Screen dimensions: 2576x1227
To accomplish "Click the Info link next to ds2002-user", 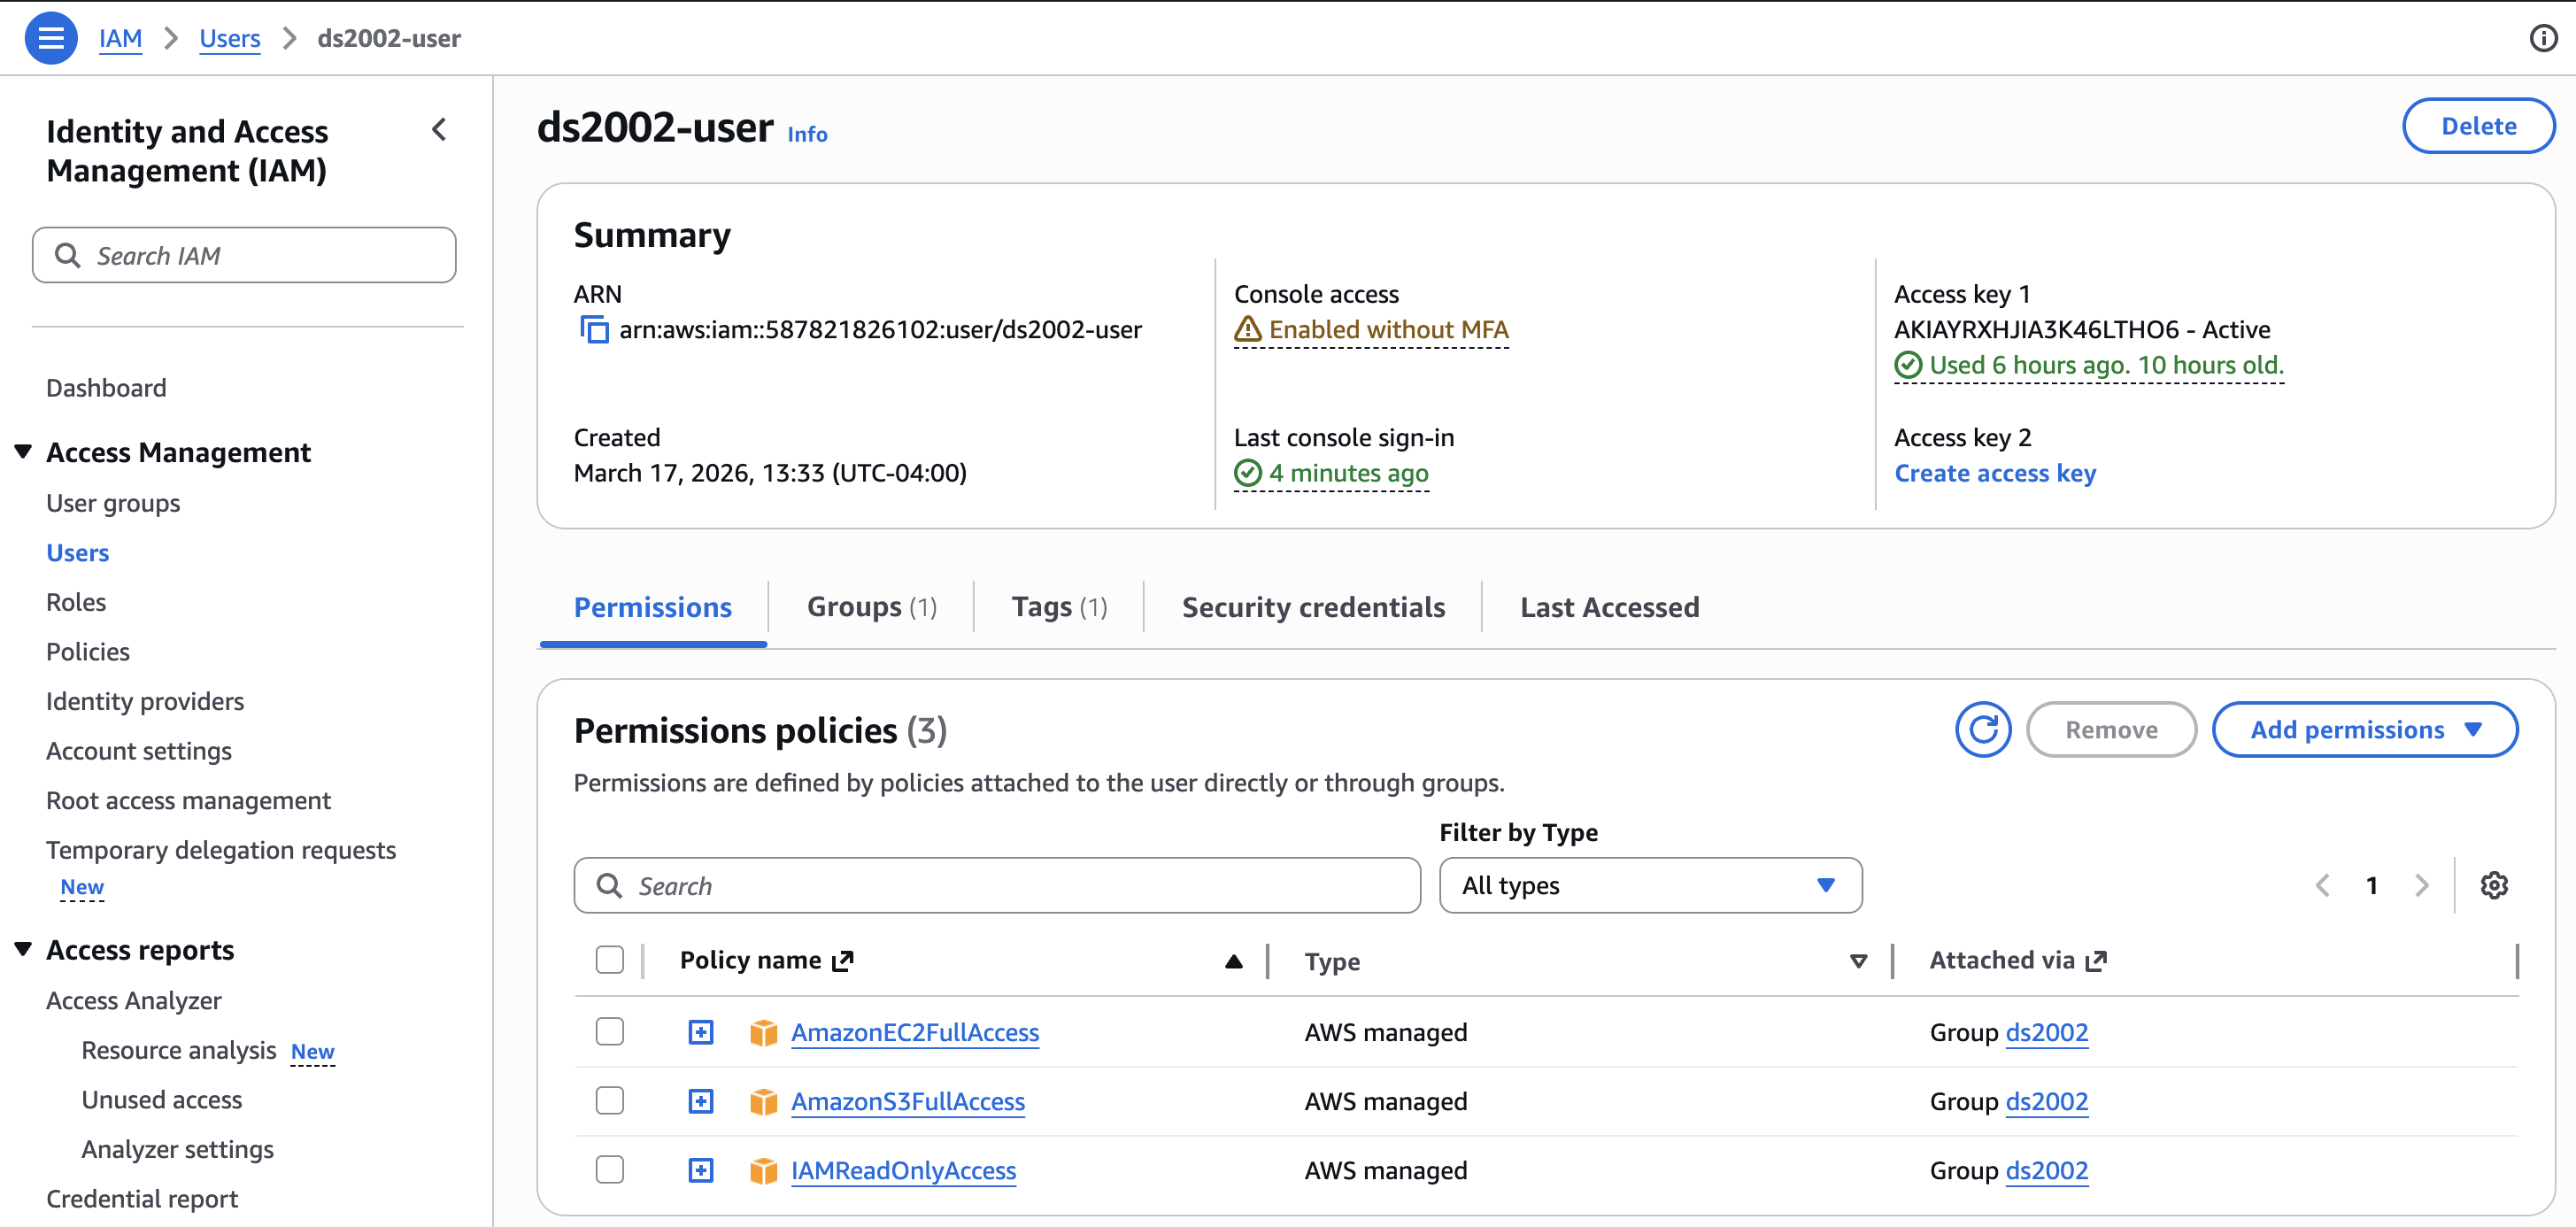I will click(807, 134).
